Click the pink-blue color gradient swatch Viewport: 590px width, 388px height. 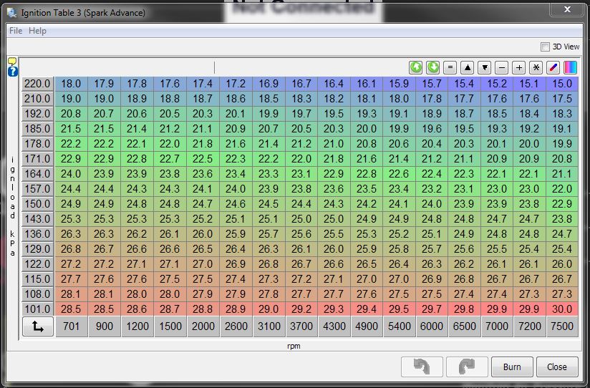[570, 67]
